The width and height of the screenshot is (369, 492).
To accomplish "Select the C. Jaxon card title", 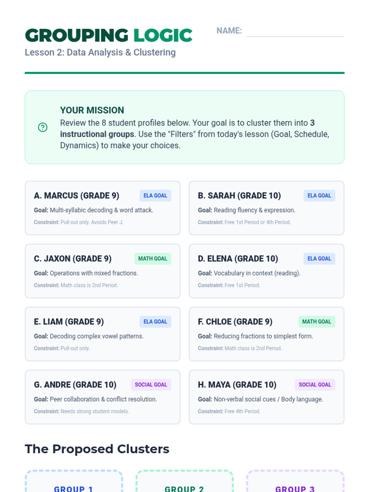I will (x=73, y=259).
